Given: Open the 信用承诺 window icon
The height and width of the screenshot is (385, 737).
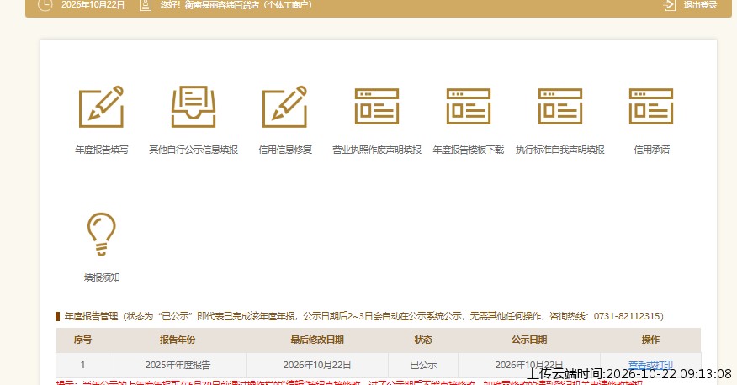Looking at the screenshot, I should (x=651, y=107).
